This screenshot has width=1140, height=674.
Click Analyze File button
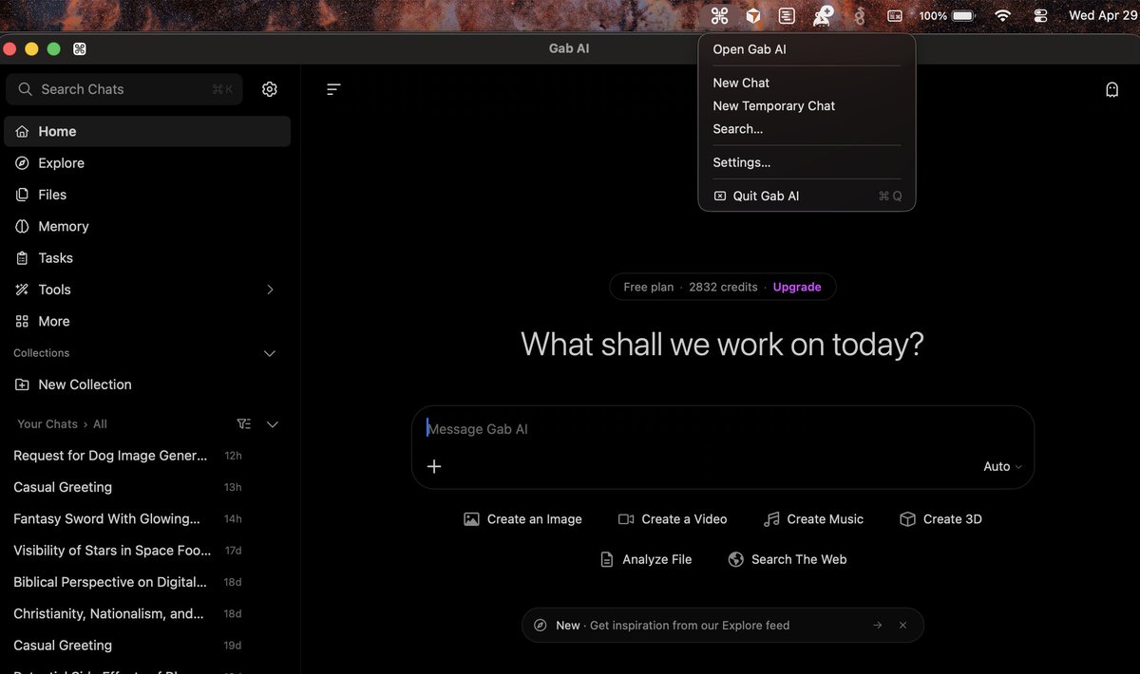pos(646,559)
